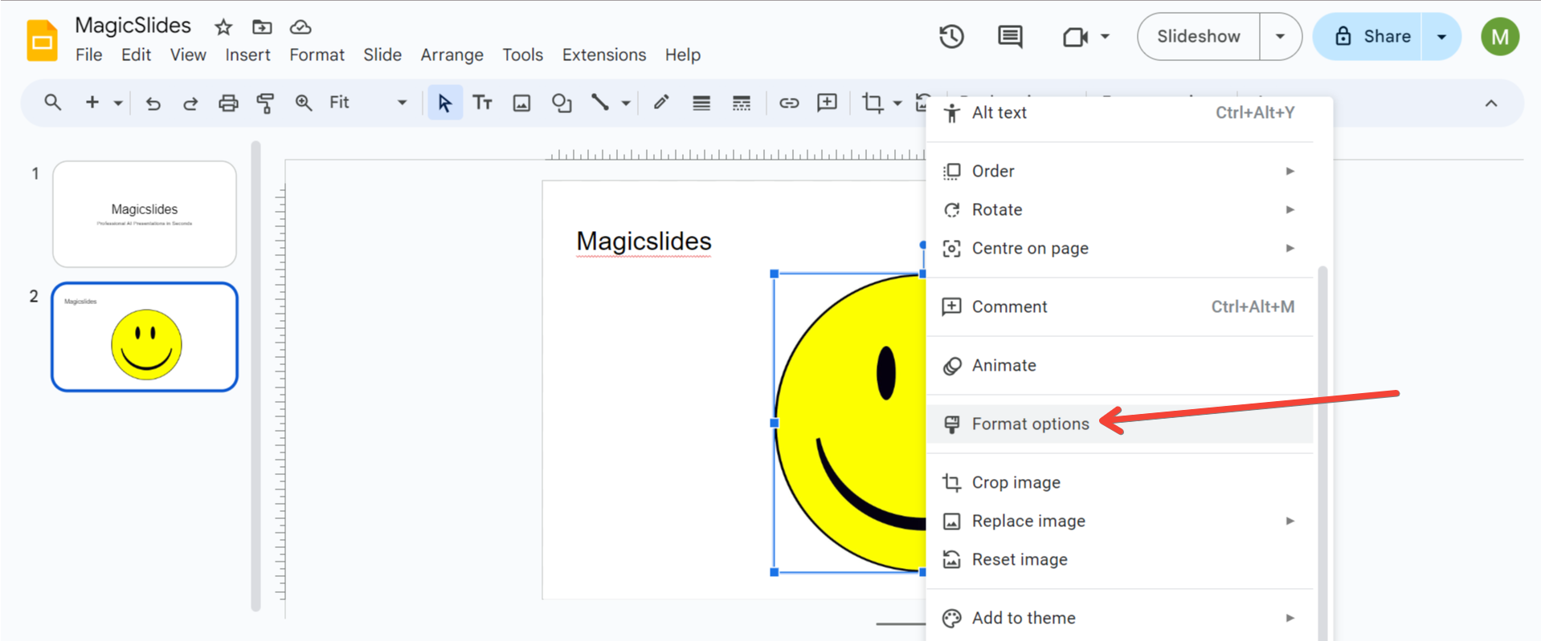This screenshot has width=1541, height=641.
Task: Expand the Slideshow options arrow
Action: (x=1280, y=36)
